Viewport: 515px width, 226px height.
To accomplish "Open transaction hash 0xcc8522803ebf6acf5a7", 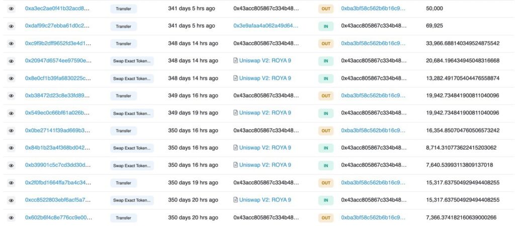I will (x=58, y=200).
